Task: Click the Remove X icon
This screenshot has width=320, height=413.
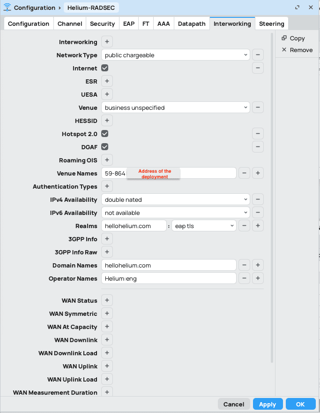Action: [284, 50]
